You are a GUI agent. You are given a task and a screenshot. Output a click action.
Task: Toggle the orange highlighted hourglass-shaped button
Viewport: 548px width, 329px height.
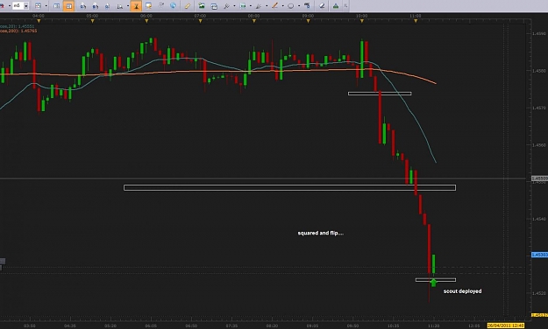(x=136, y=6)
